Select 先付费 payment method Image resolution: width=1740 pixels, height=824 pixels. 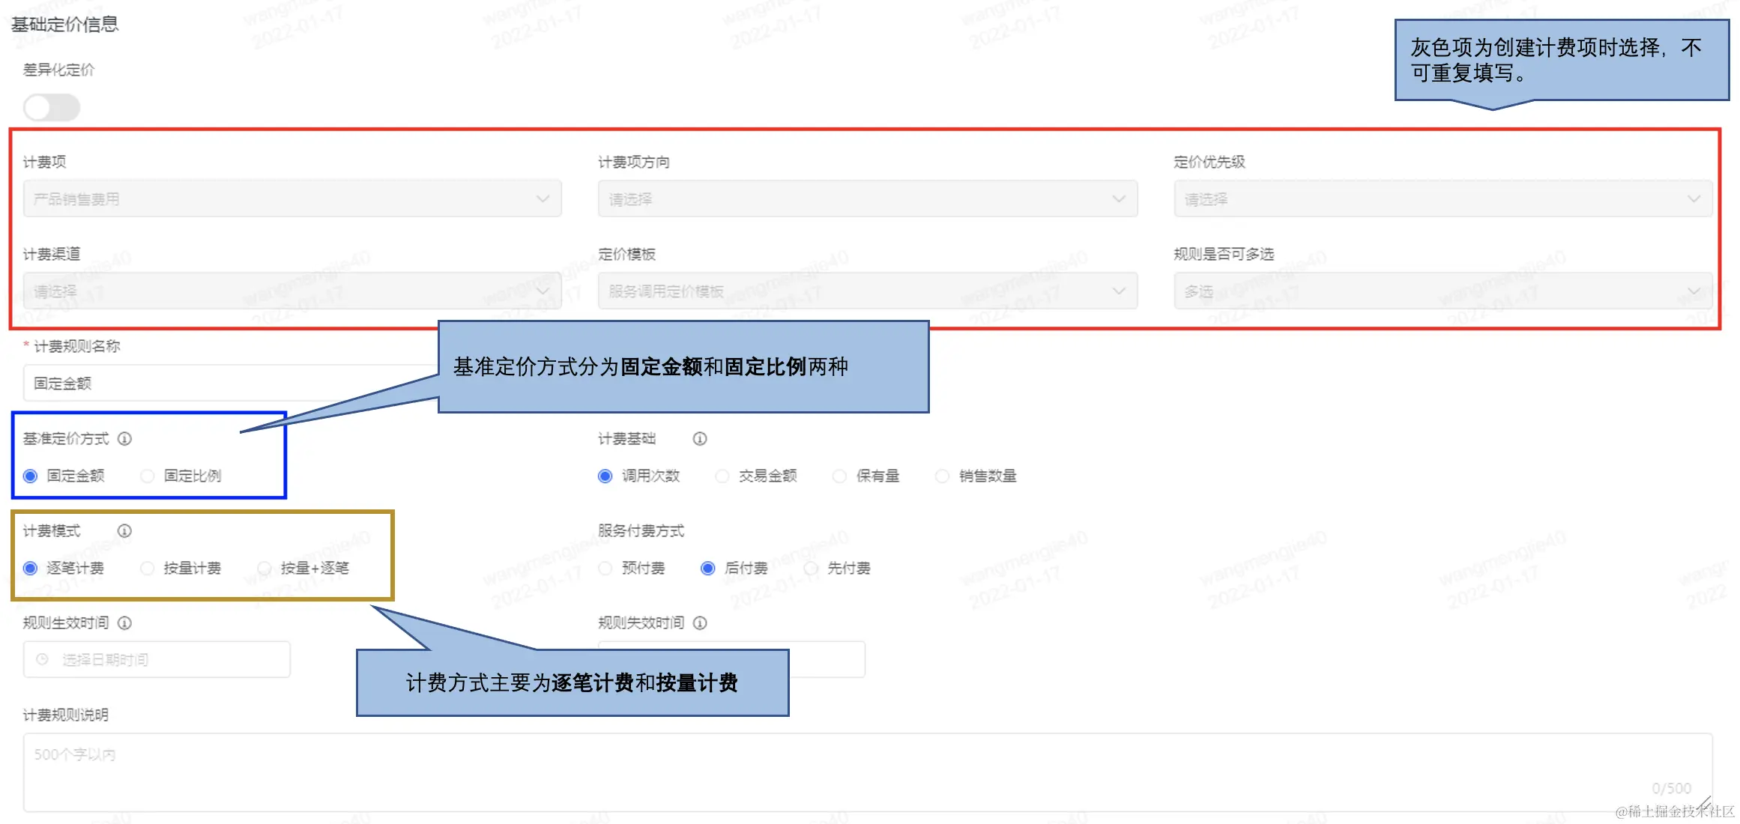[x=811, y=568]
